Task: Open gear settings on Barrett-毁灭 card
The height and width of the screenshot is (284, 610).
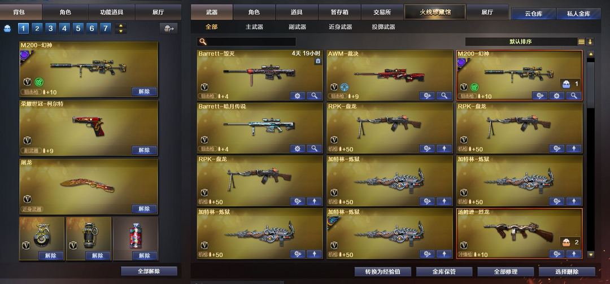Action: coord(298,95)
